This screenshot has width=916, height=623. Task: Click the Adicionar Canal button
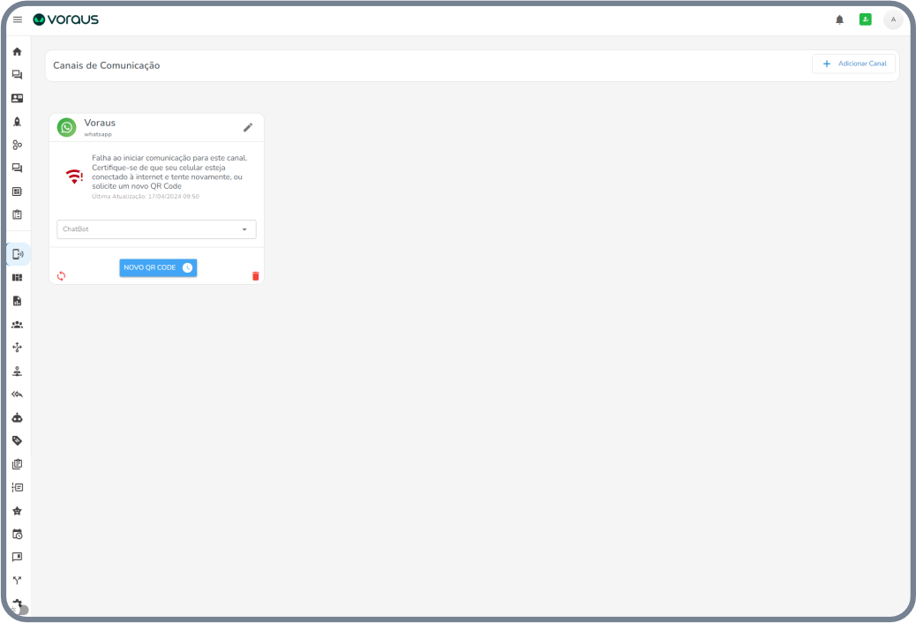(853, 64)
